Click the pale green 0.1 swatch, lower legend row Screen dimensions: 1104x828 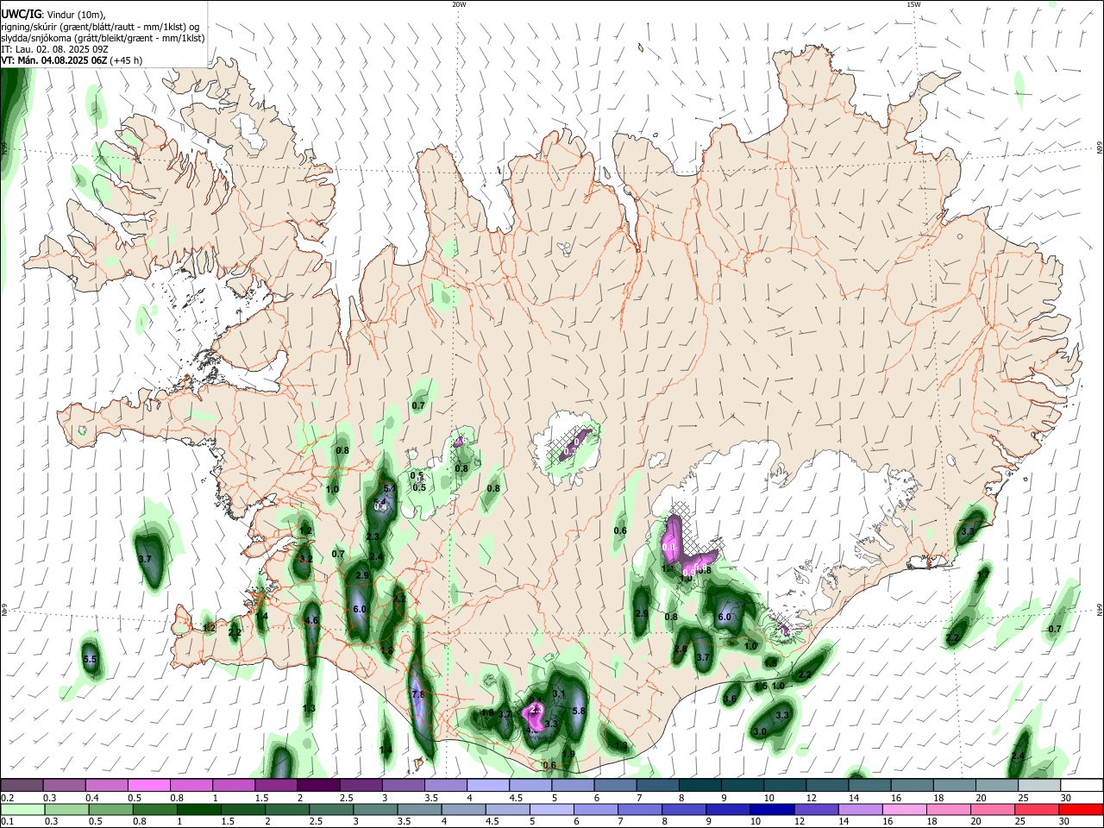click(x=22, y=809)
